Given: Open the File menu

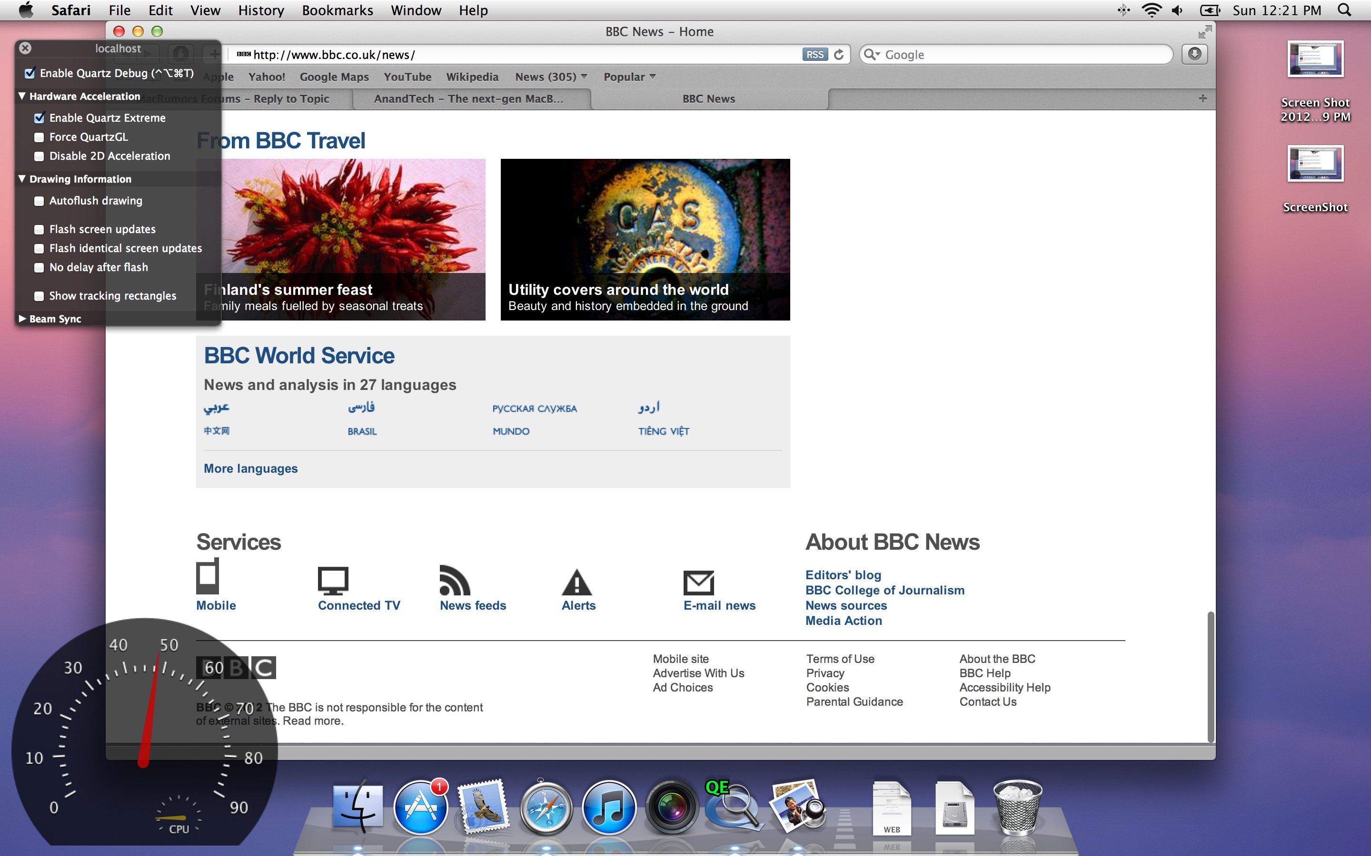Looking at the screenshot, I should 119,10.
